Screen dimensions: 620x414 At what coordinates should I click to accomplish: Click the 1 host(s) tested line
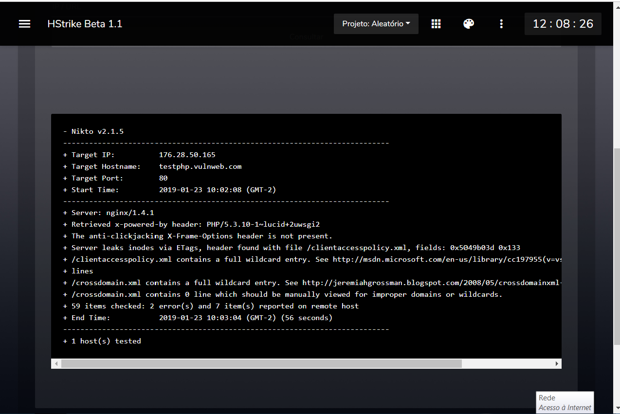102,341
